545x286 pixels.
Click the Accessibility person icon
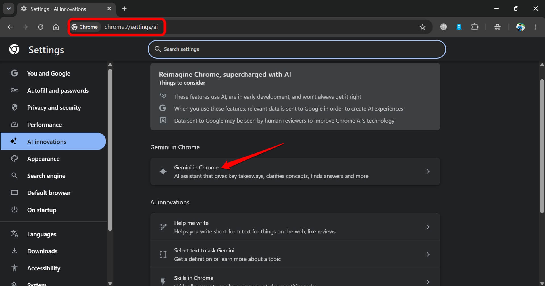pyautogui.click(x=14, y=268)
